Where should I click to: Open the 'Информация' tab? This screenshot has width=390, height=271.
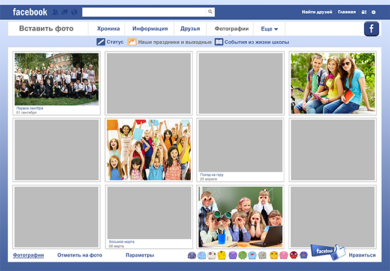tap(150, 29)
